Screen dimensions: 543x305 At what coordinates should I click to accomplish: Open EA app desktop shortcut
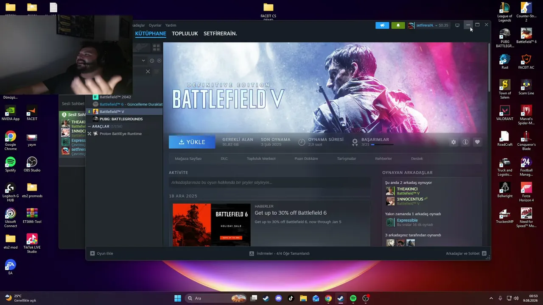coord(11,267)
